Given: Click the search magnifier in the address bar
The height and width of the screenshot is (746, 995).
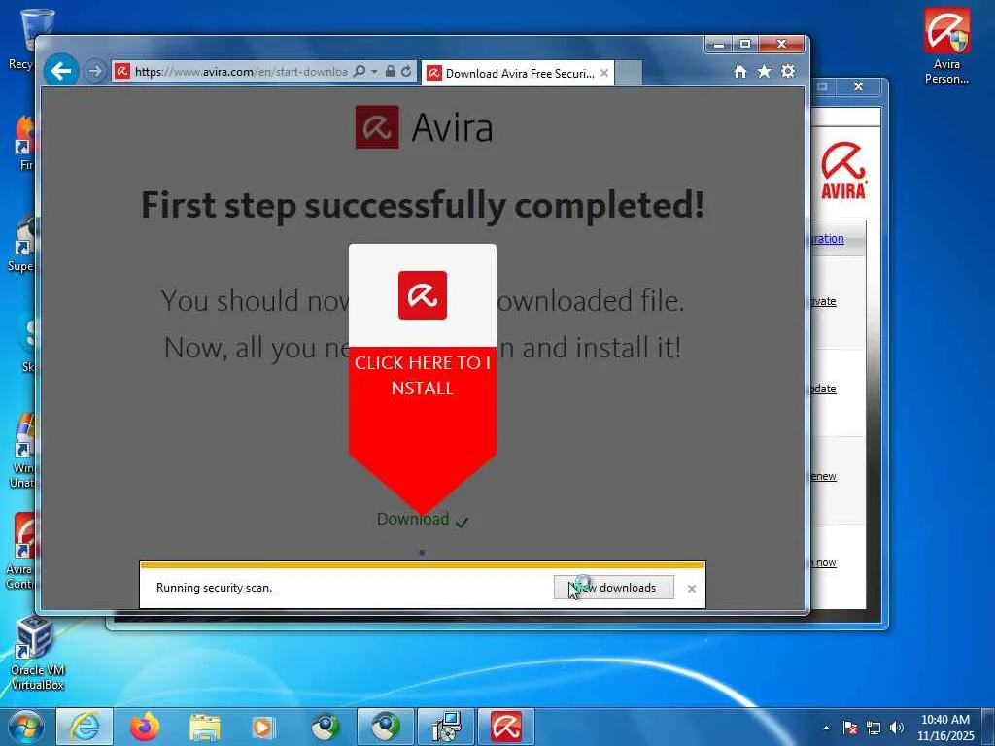Looking at the screenshot, I should [x=360, y=71].
